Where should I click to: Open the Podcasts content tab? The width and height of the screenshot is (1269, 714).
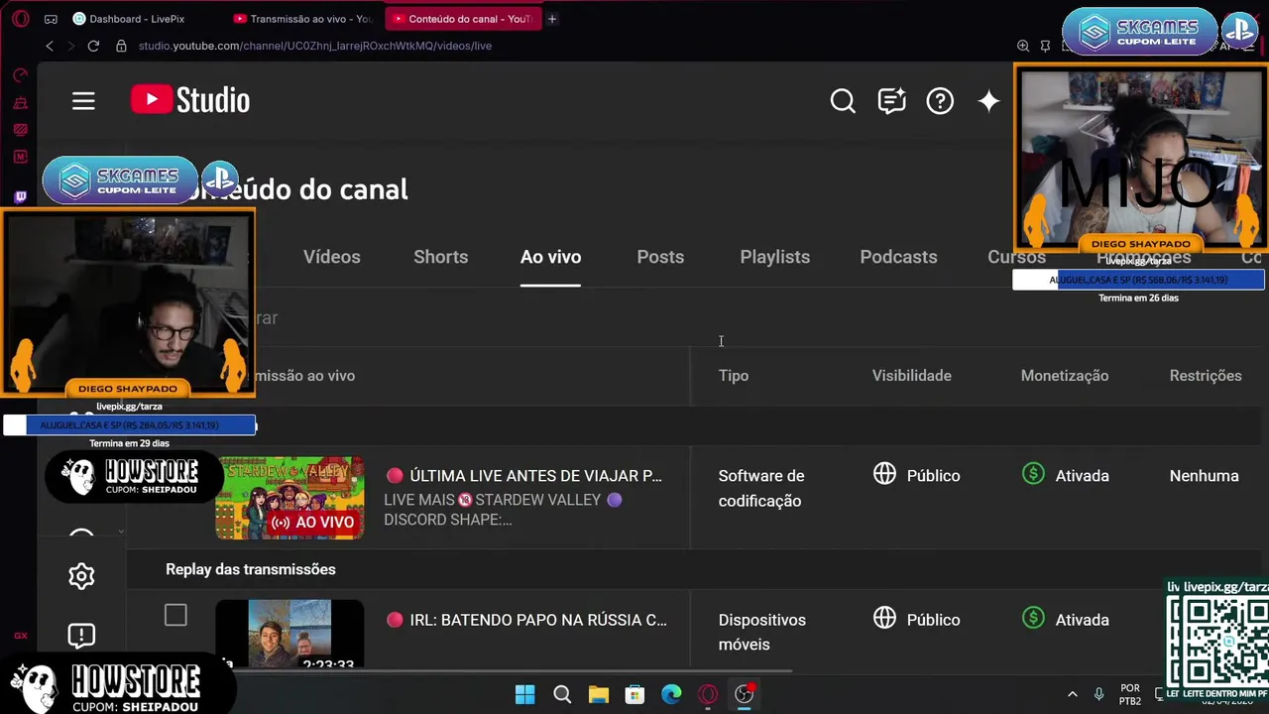[898, 257]
